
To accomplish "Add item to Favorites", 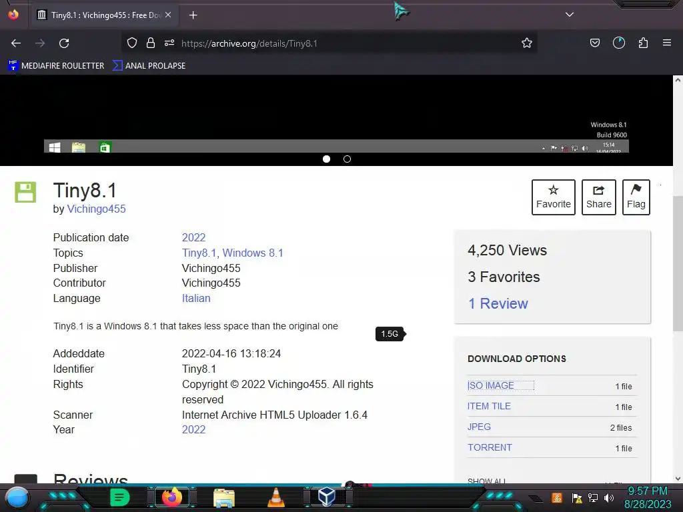I will click(553, 197).
